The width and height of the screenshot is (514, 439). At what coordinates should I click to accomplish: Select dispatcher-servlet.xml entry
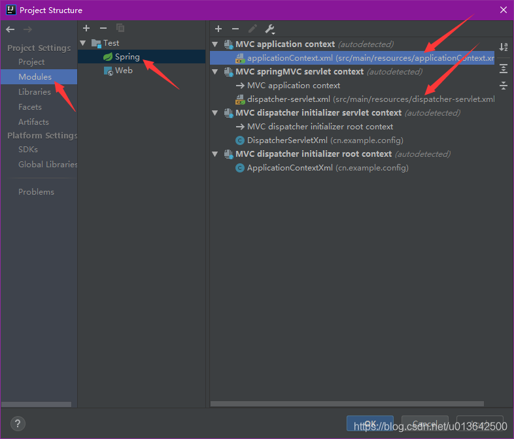coord(371,99)
